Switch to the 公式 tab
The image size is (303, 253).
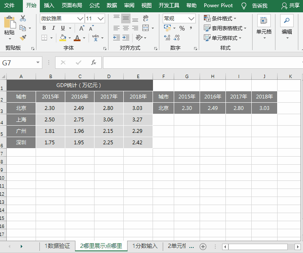[95, 6]
